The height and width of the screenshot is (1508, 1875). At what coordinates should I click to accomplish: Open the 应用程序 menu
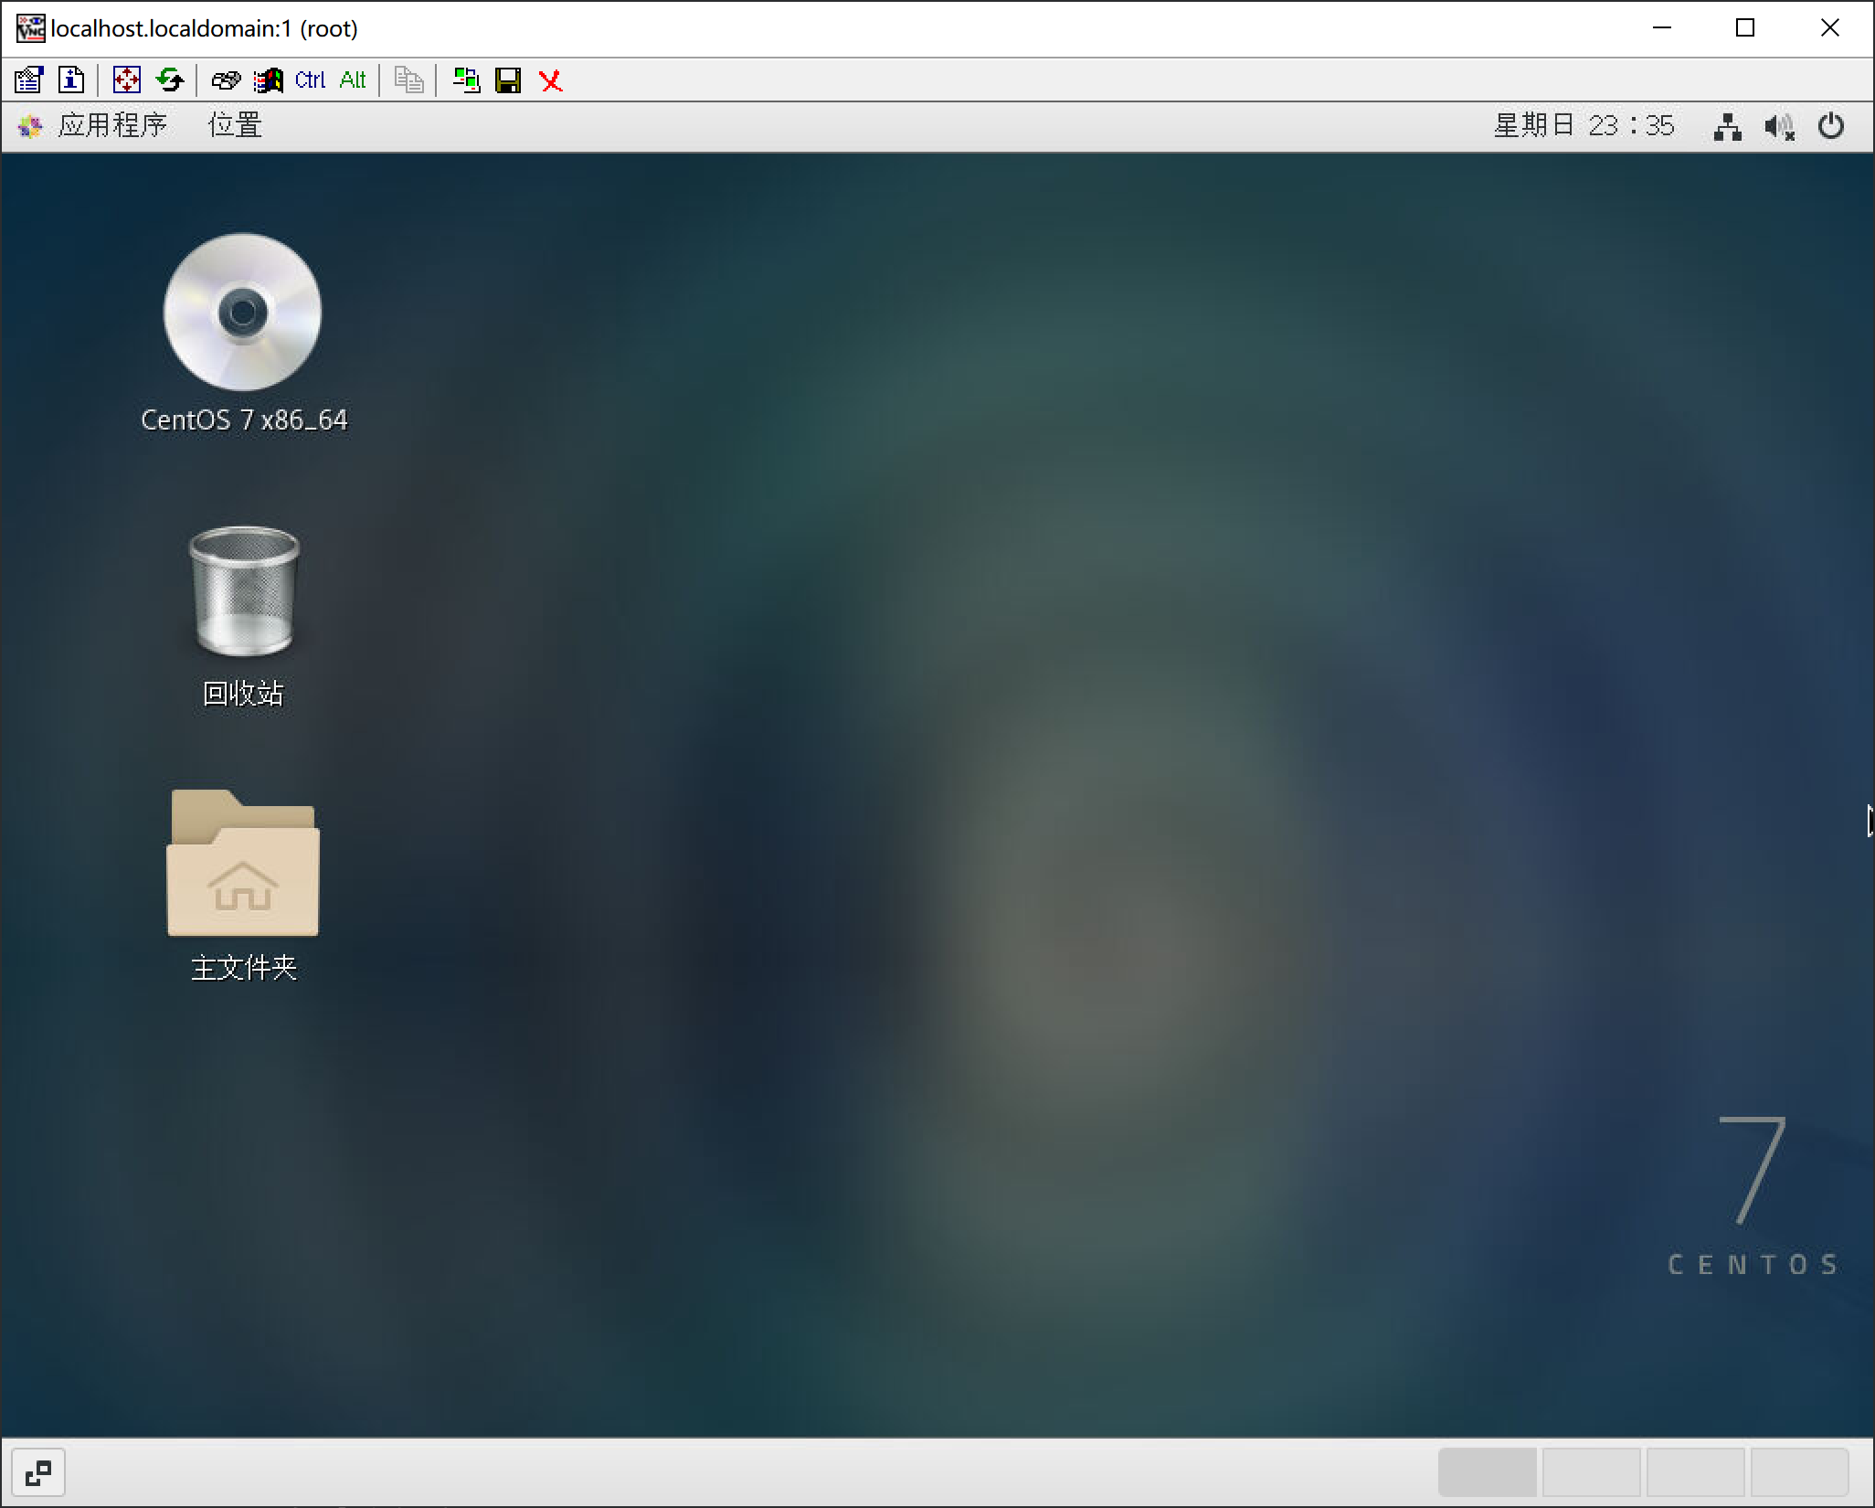[x=112, y=125]
